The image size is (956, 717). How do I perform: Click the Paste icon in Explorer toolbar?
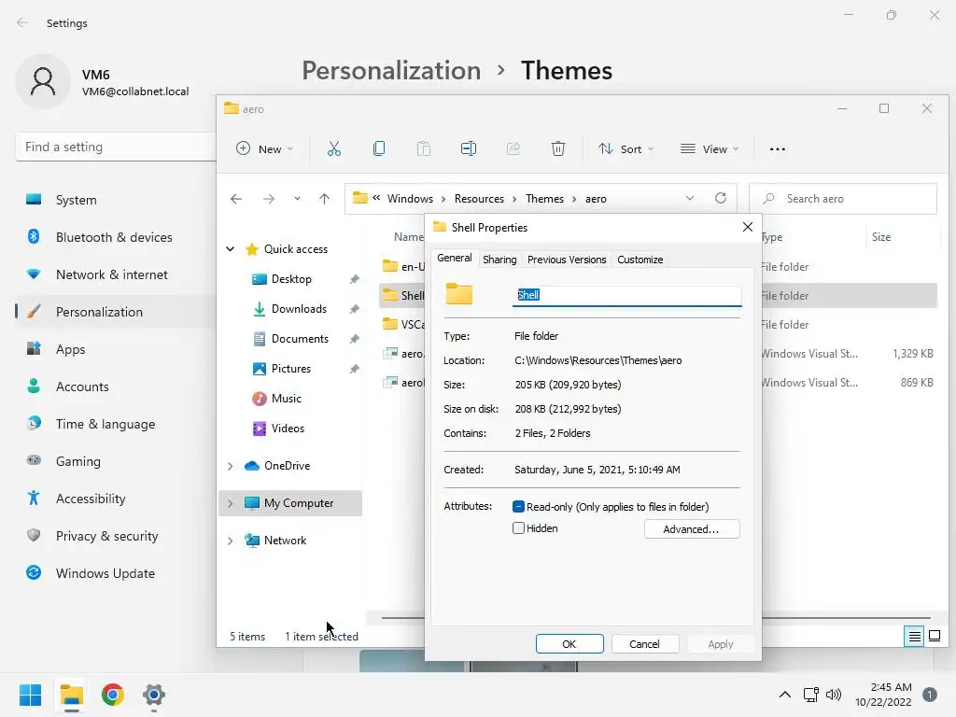(x=424, y=148)
